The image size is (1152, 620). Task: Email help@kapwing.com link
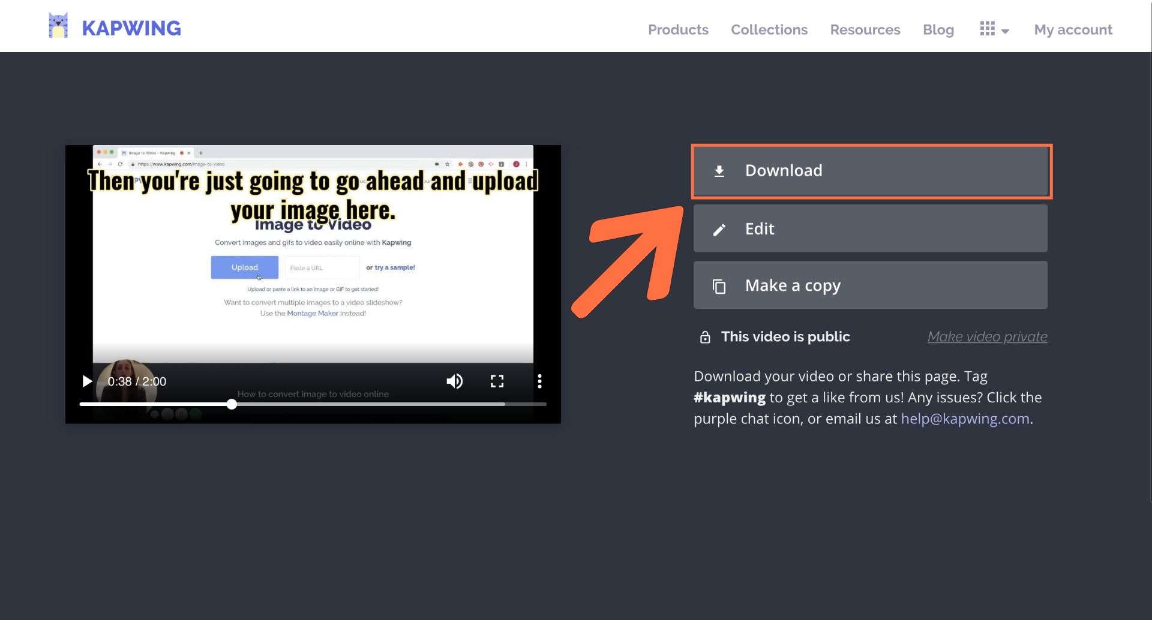point(965,419)
